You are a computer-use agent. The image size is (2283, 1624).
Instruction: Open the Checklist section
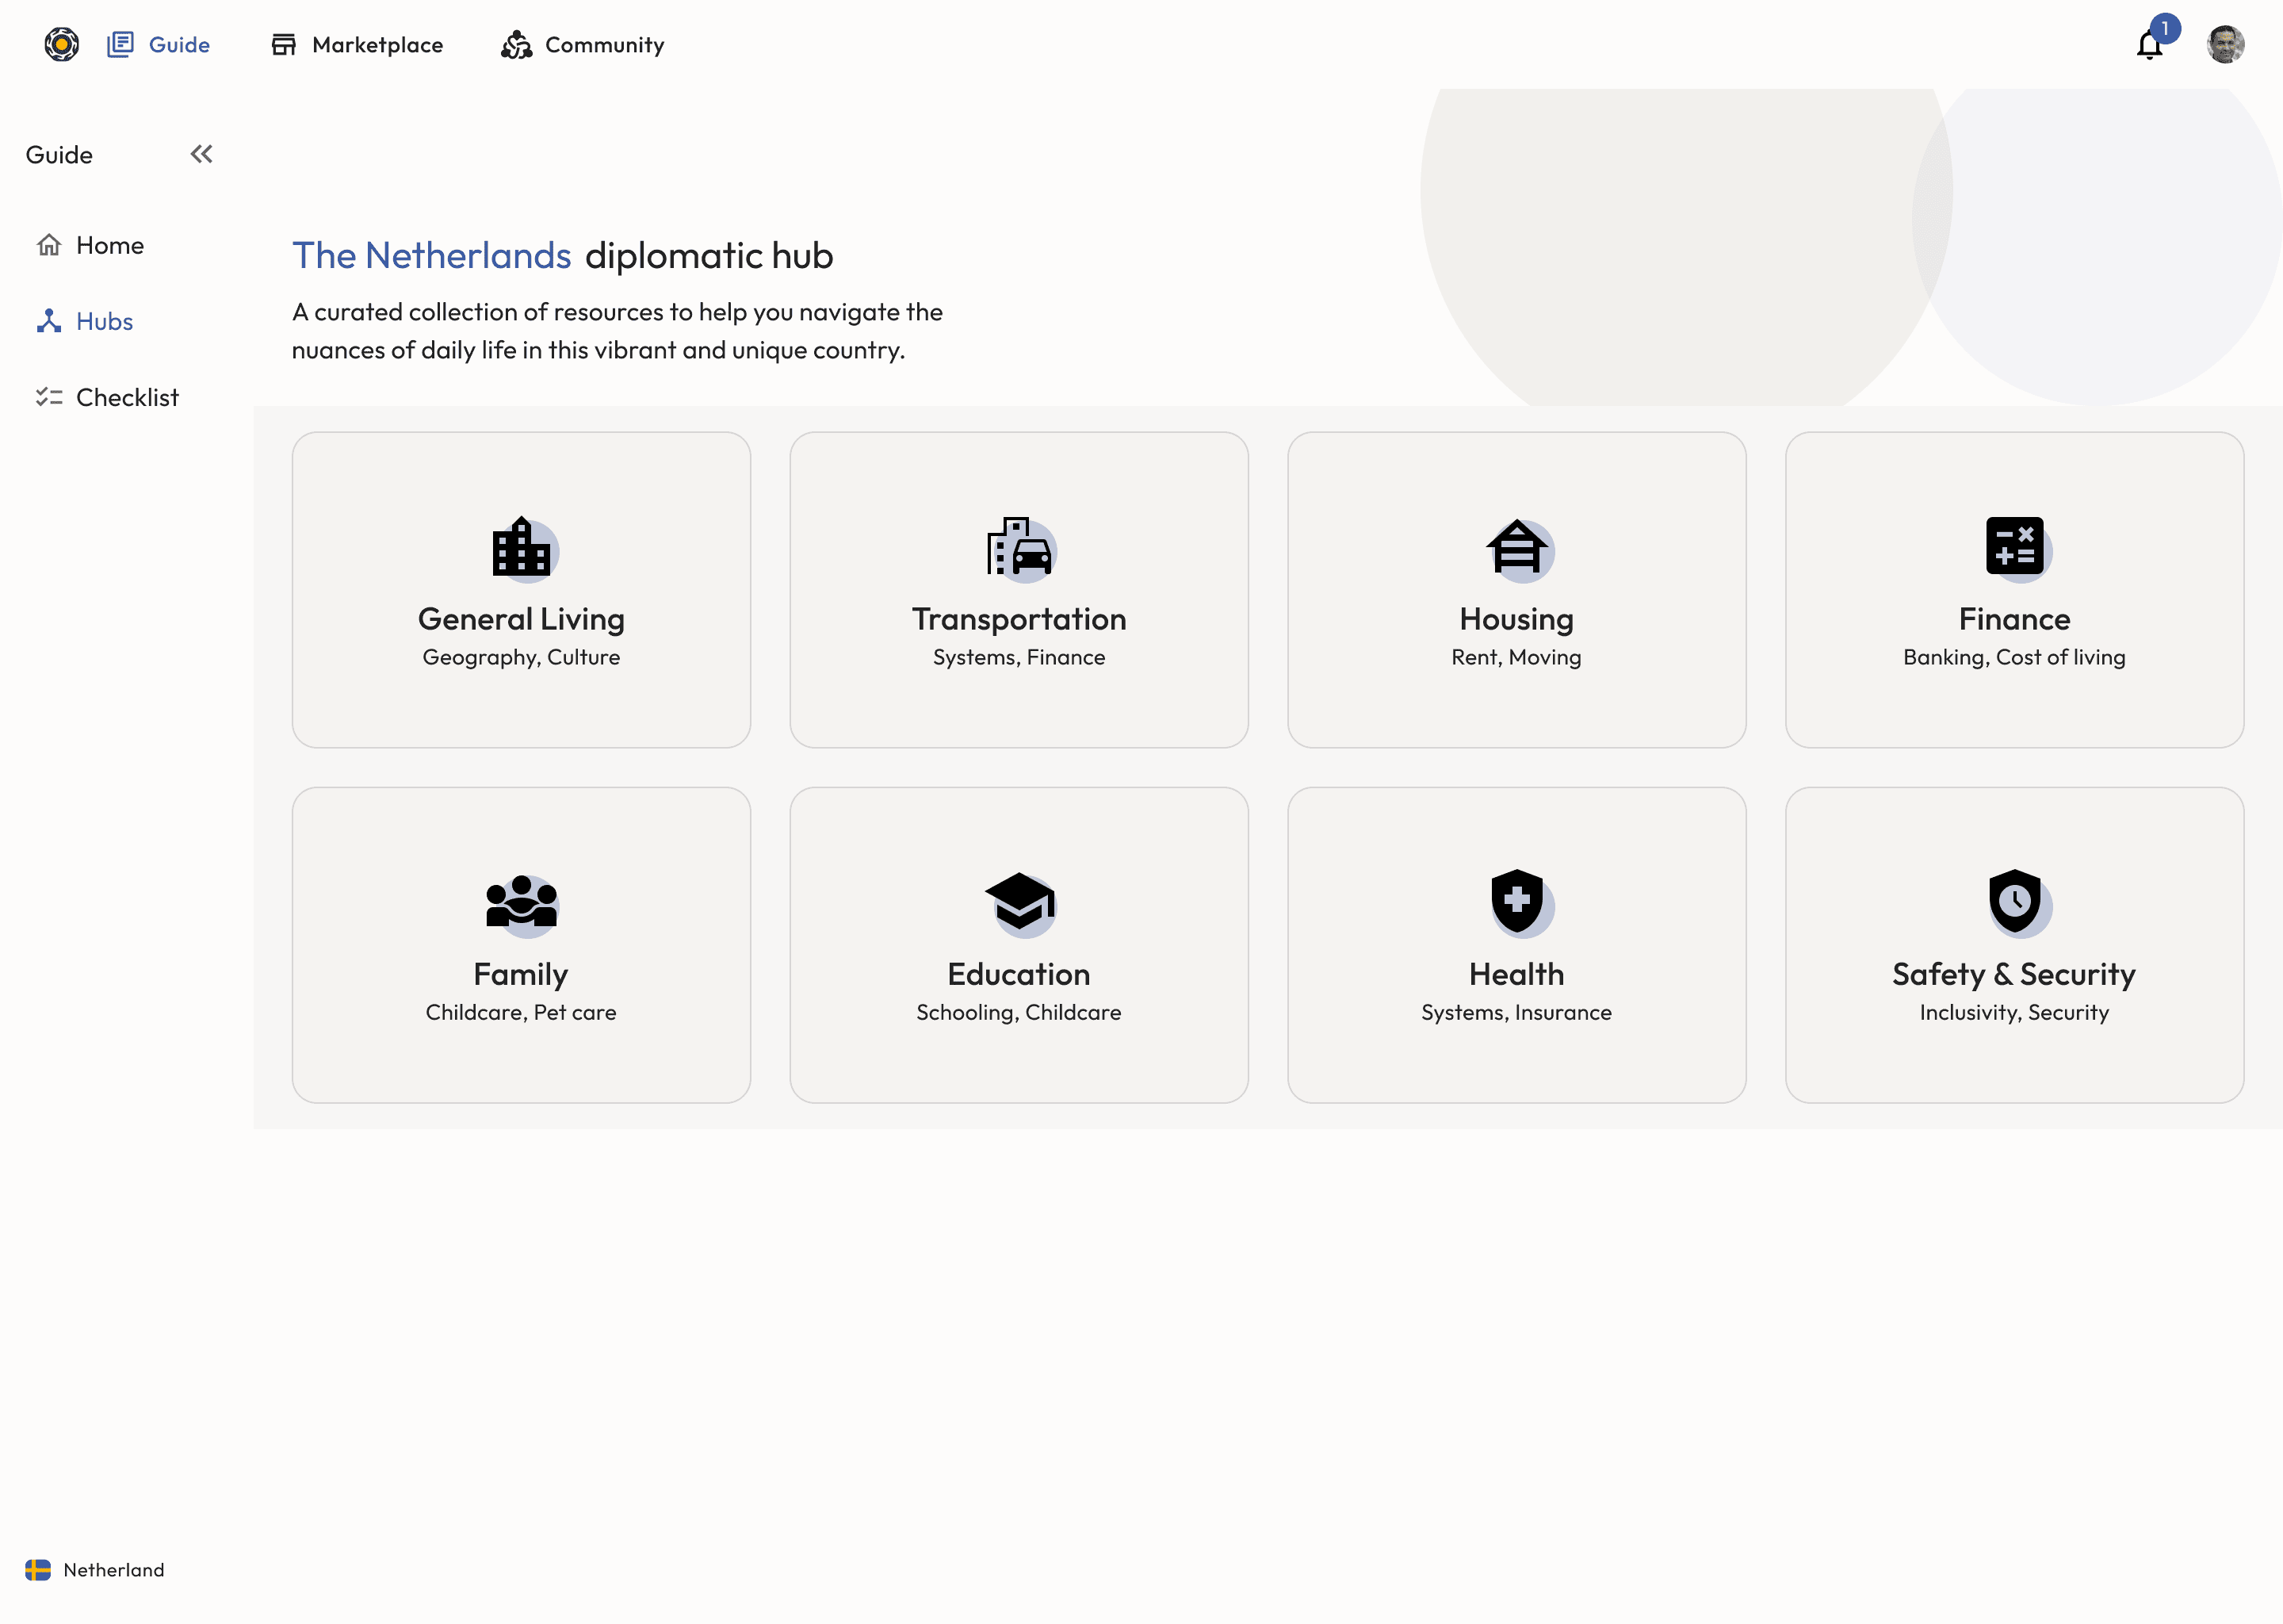(x=127, y=397)
